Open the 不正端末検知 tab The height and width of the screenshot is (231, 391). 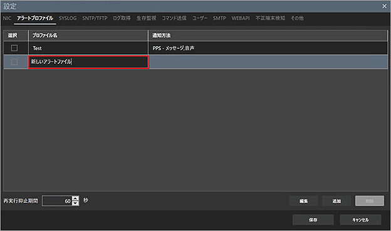coord(270,18)
